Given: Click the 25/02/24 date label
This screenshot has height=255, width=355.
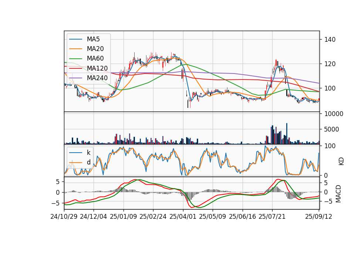Looking at the screenshot, I should [x=153, y=217].
